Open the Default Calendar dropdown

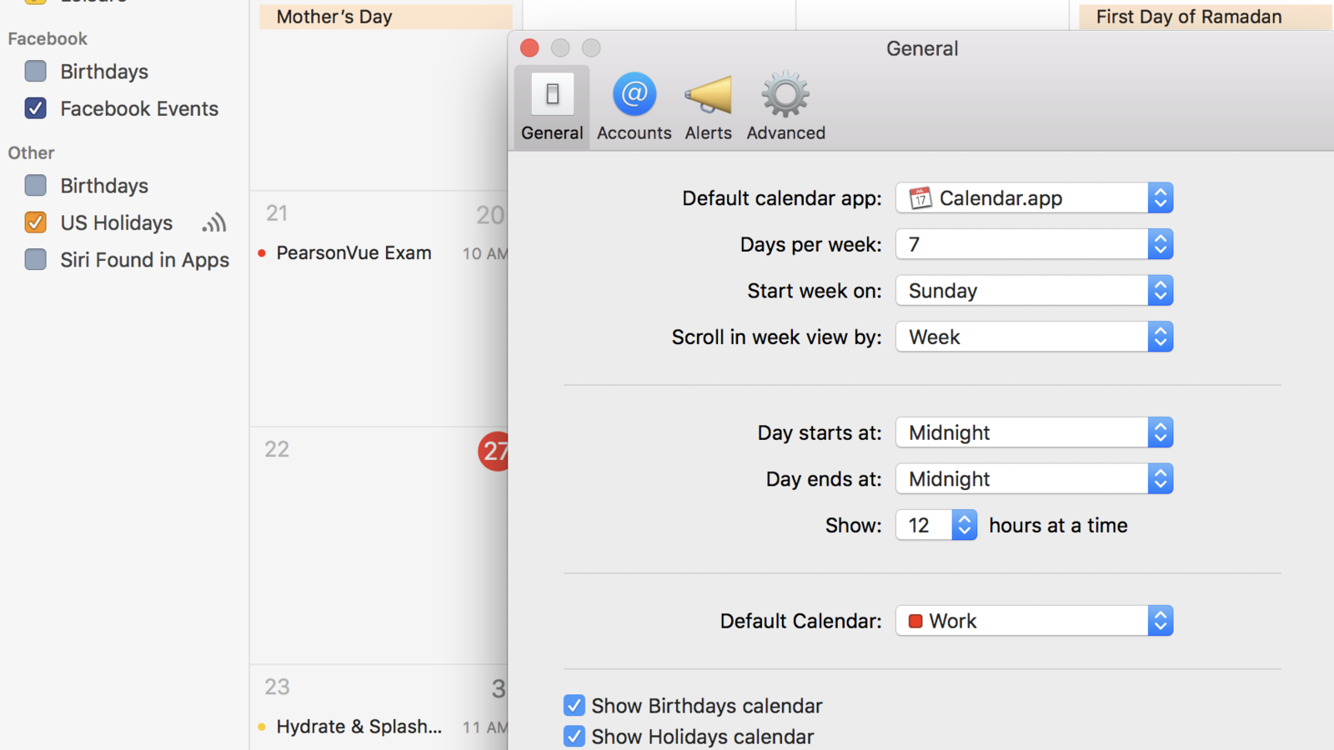point(1161,620)
